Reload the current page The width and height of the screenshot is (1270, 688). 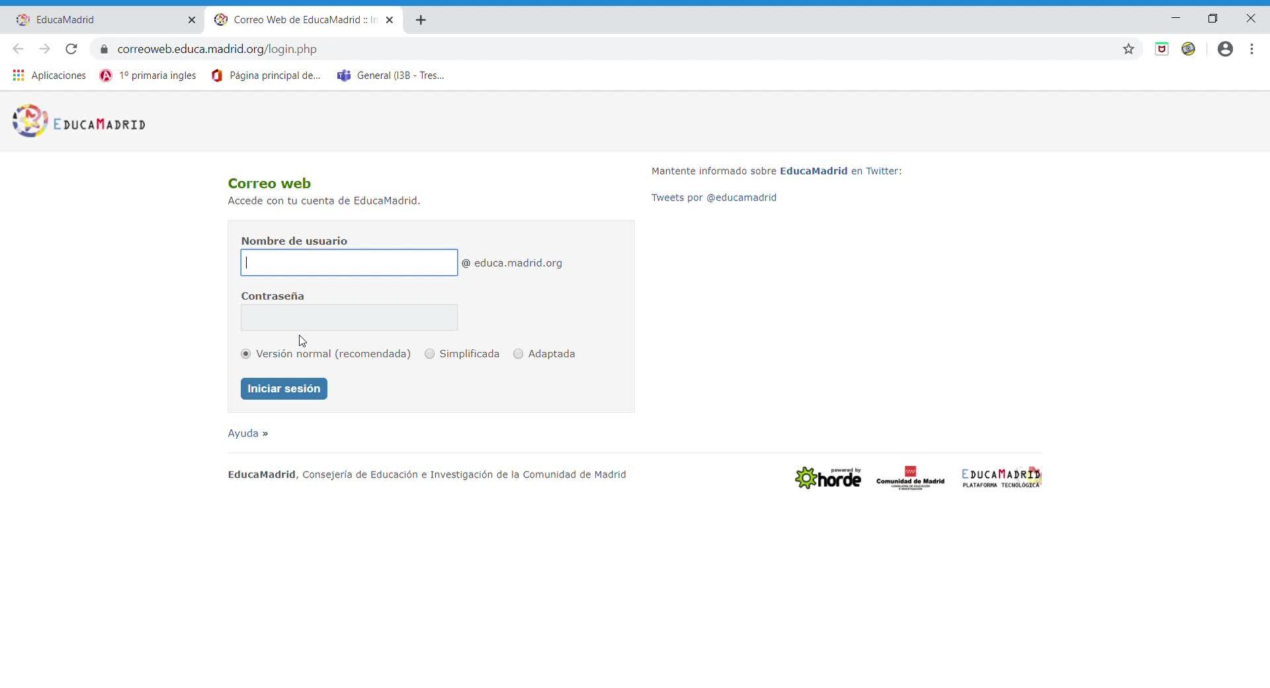point(71,49)
